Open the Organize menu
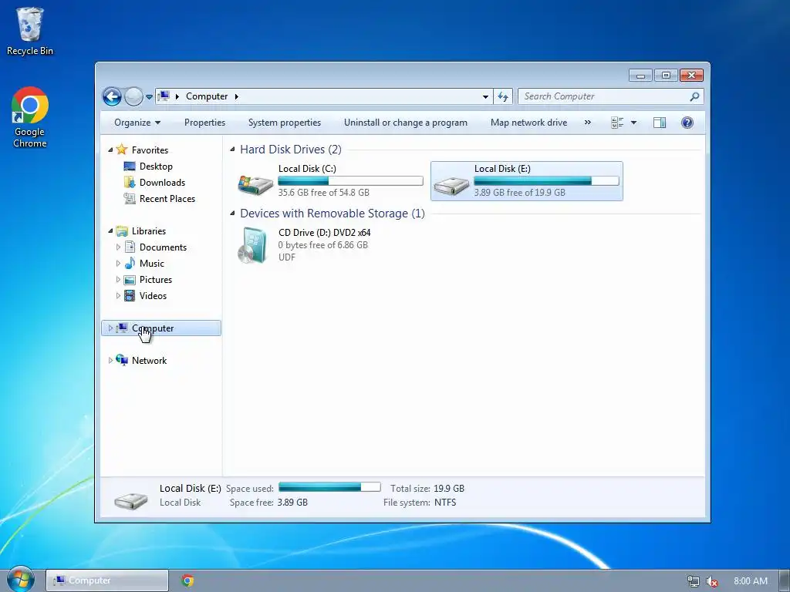 point(137,123)
